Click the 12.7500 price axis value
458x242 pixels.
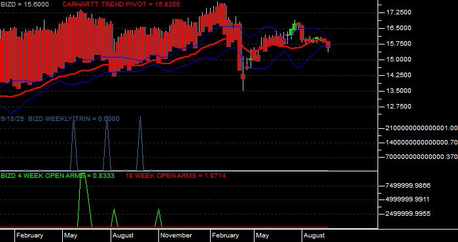point(398,107)
